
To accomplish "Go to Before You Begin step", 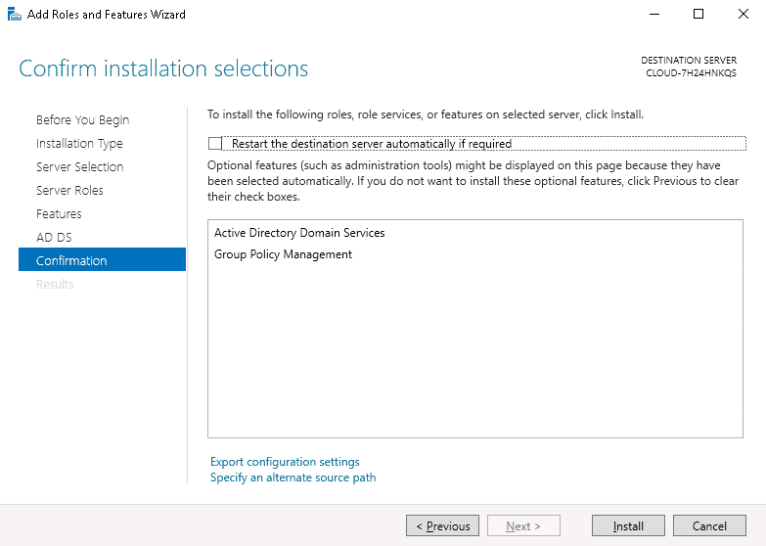I will point(82,120).
